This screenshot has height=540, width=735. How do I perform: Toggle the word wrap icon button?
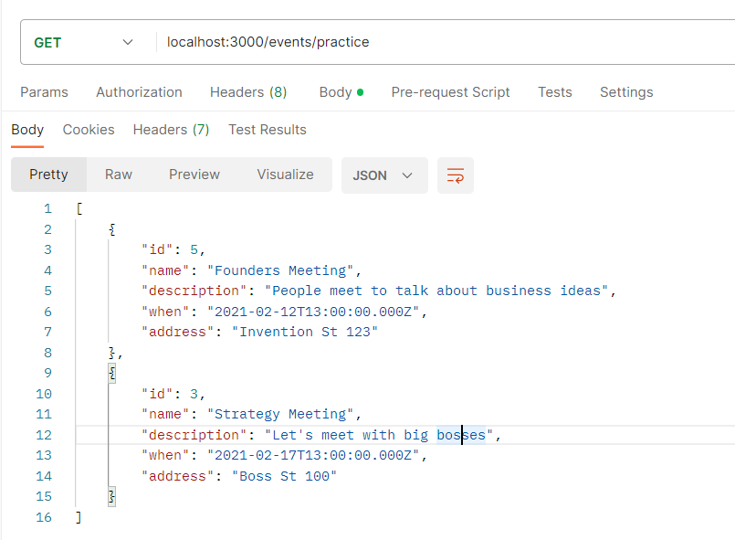(456, 175)
